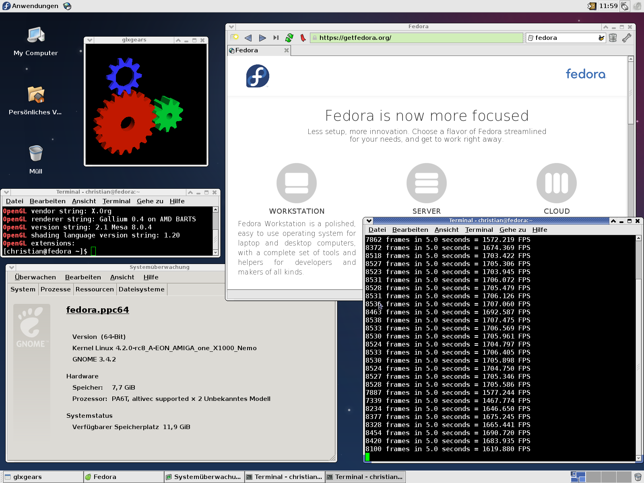Click the trash icon in browser toolbar
This screenshot has height=483, width=644.
613,38
